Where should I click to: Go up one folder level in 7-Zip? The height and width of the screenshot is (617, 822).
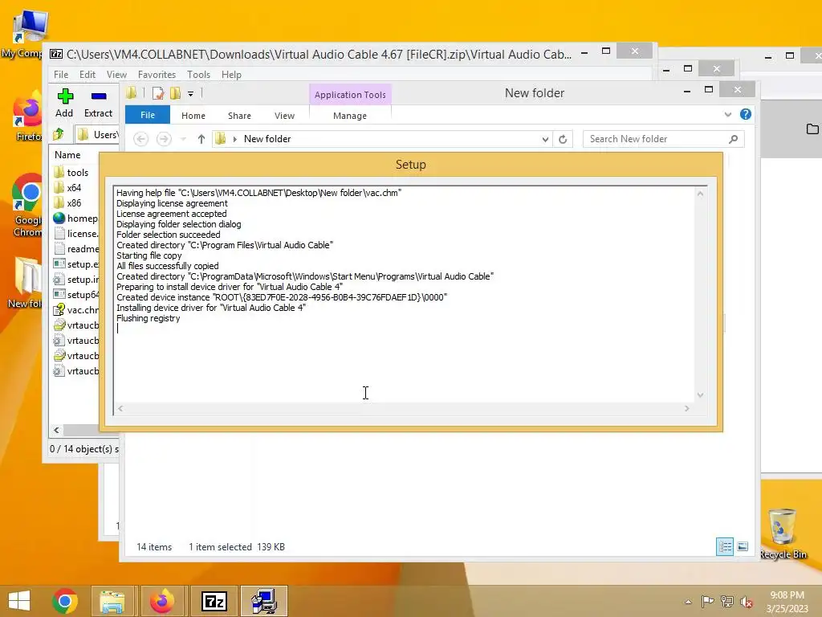pyautogui.click(x=58, y=135)
